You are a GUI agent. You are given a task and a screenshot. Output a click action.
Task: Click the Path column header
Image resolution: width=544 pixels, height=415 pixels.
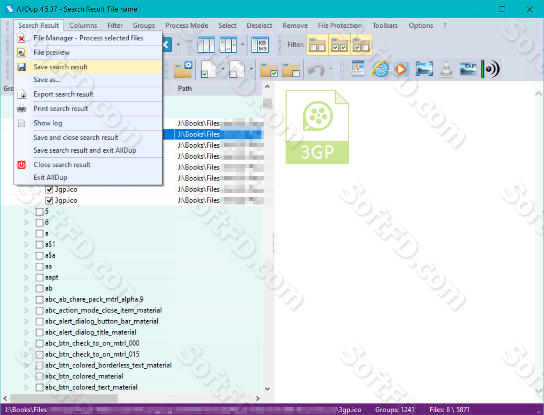click(218, 88)
